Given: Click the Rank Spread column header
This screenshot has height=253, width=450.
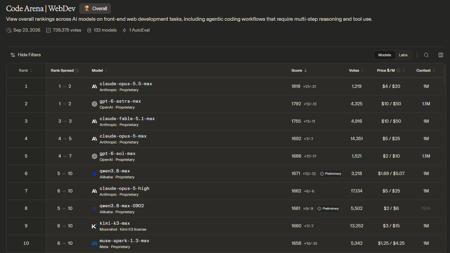Looking at the screenshot, I should click(x=65, y=70).
